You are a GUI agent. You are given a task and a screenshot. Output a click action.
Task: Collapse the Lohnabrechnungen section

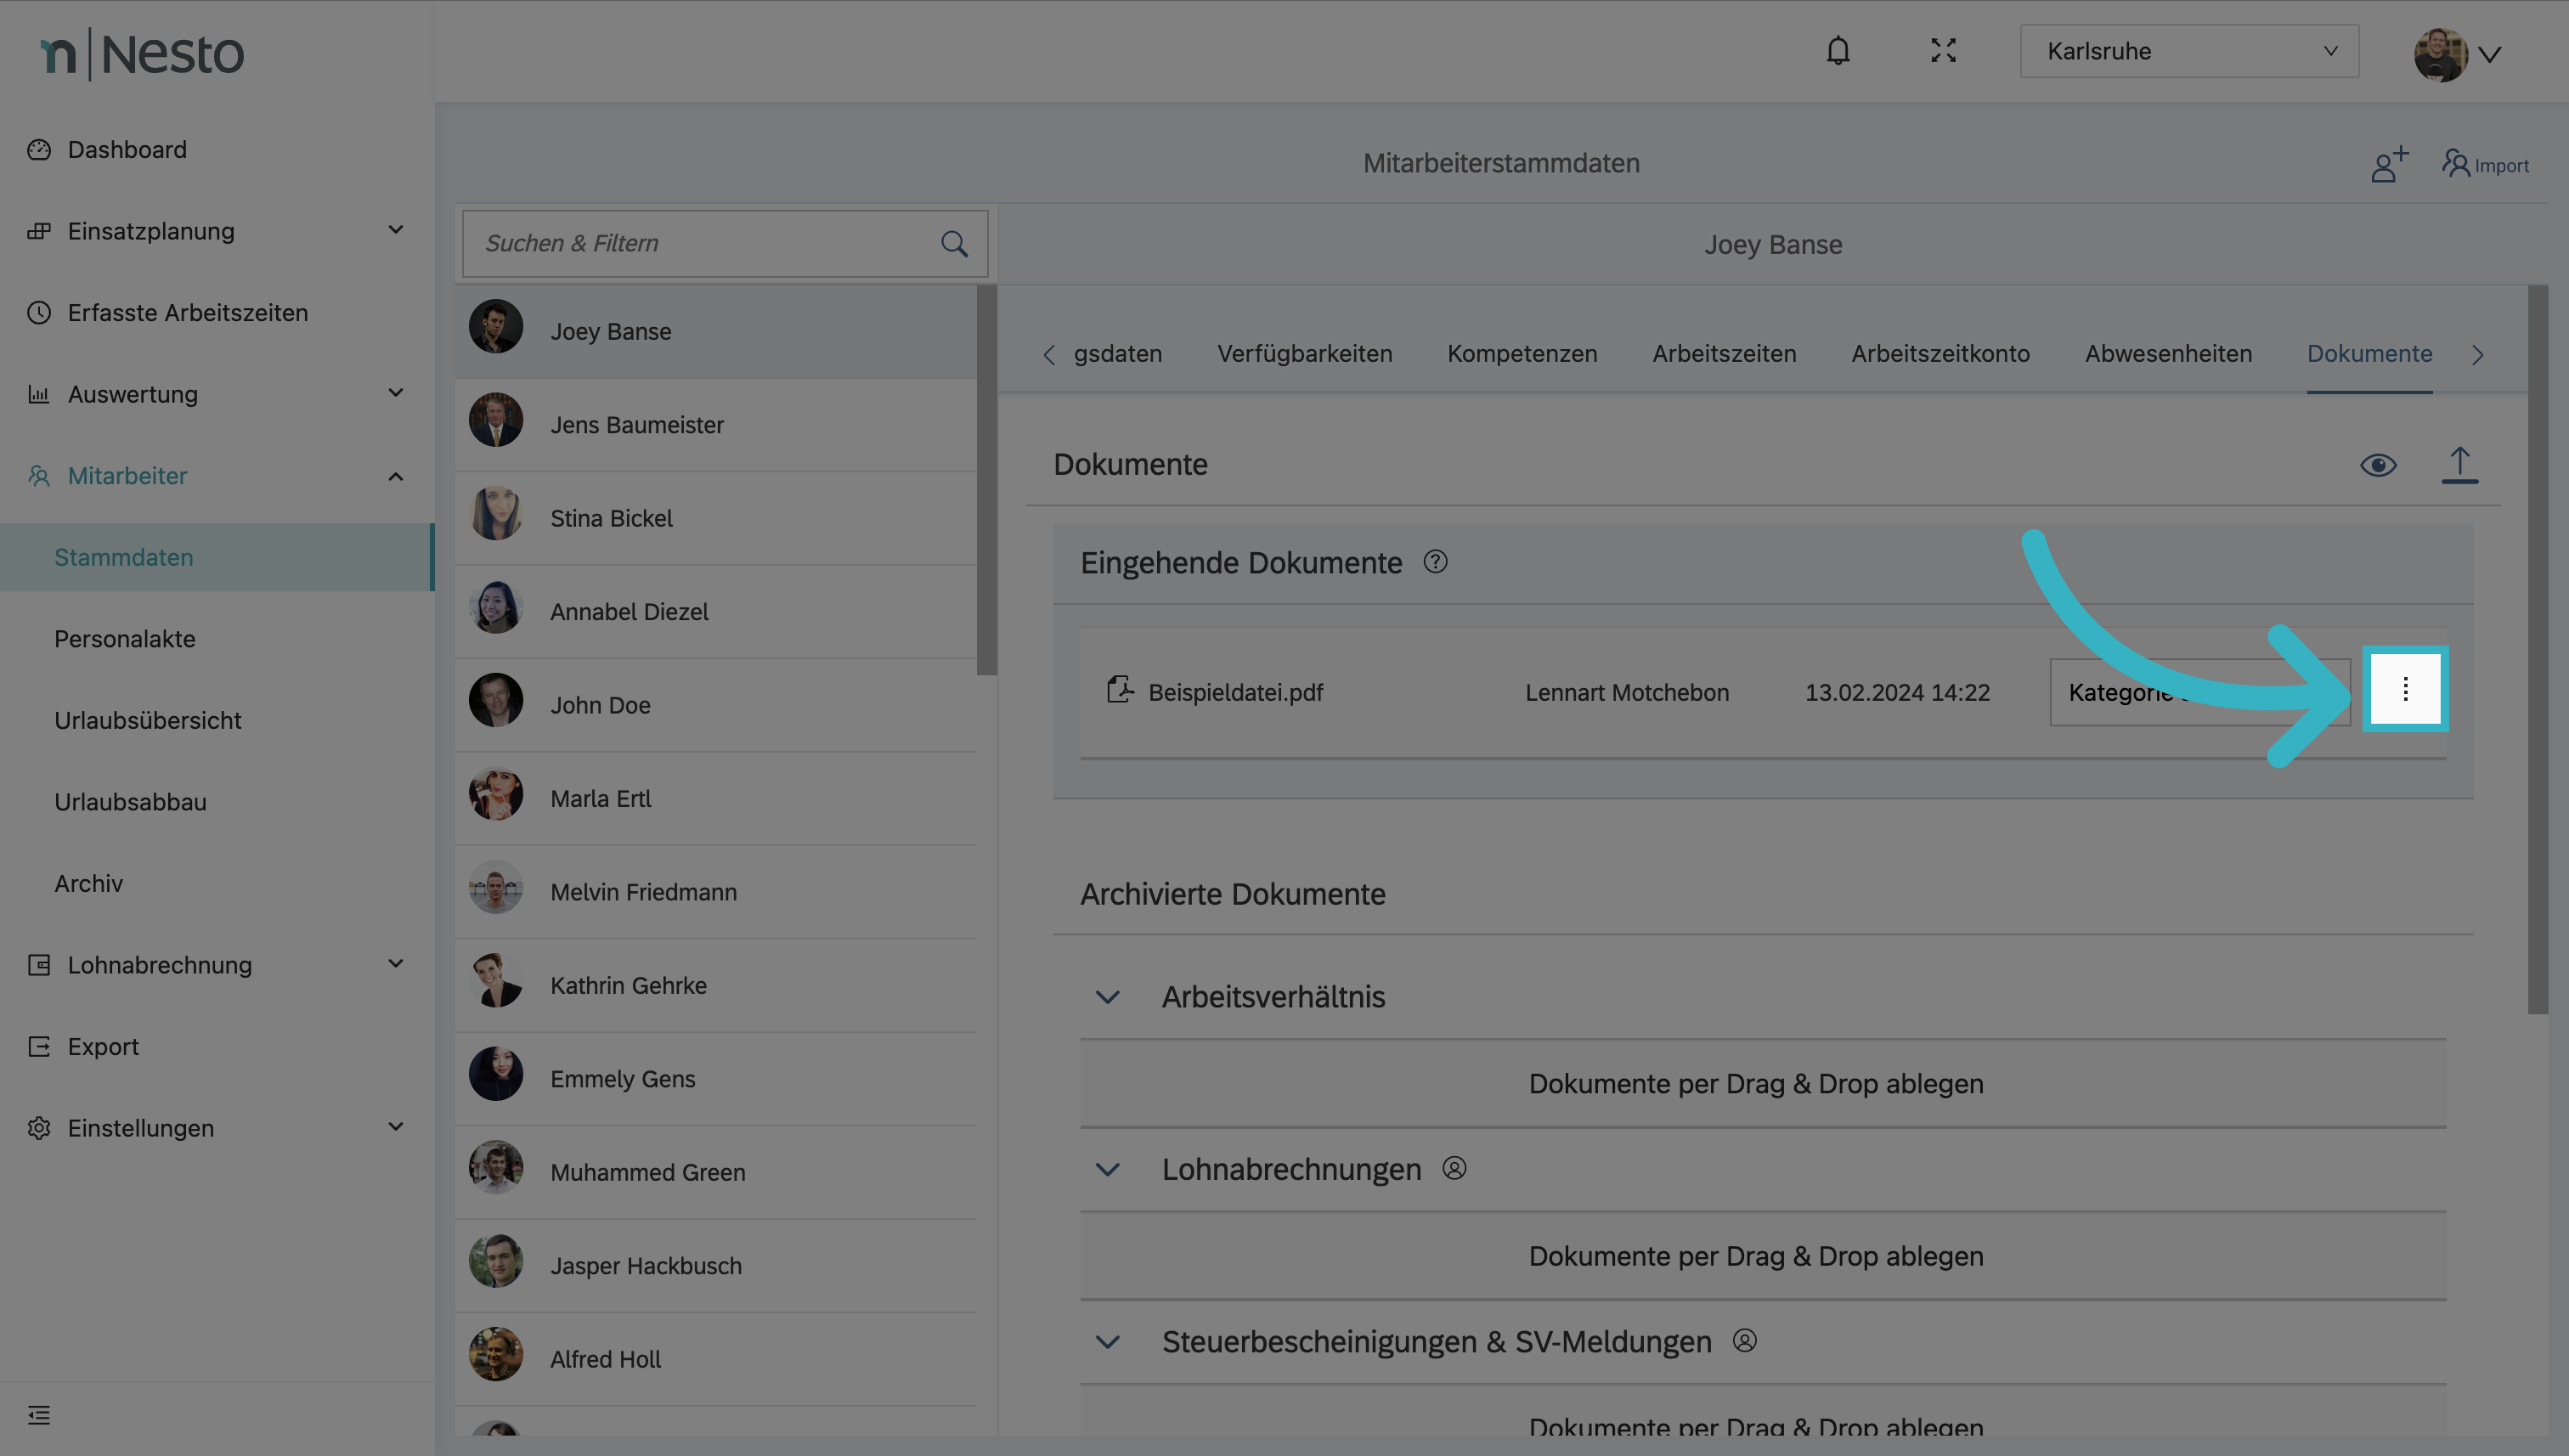coord(1107,1169)
